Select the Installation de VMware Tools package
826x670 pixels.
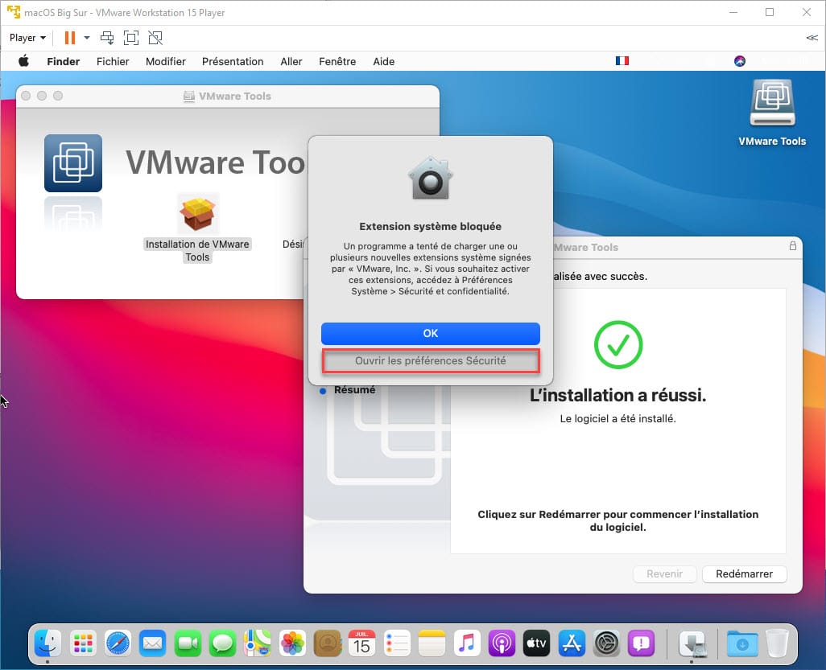[x=197, y=228]
